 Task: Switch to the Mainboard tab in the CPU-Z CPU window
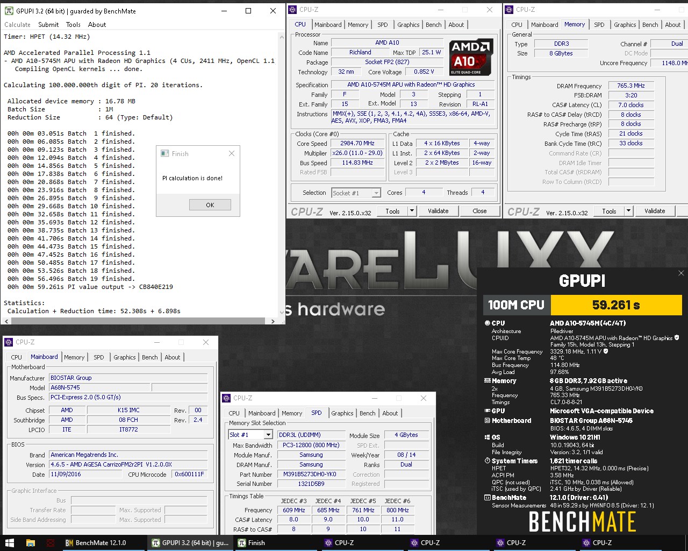click(328, 25)
